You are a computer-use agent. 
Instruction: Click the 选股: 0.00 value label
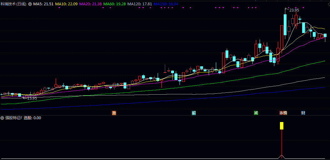[33, 118]
